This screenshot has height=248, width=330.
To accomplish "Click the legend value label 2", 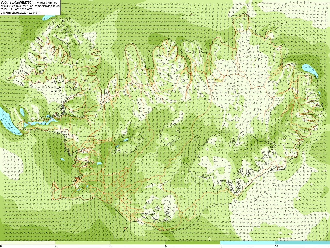I will point(56,246).
